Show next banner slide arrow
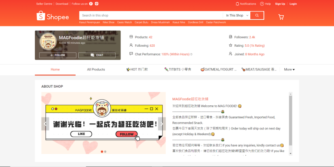334x167 pixels. (x=162, y=124)
